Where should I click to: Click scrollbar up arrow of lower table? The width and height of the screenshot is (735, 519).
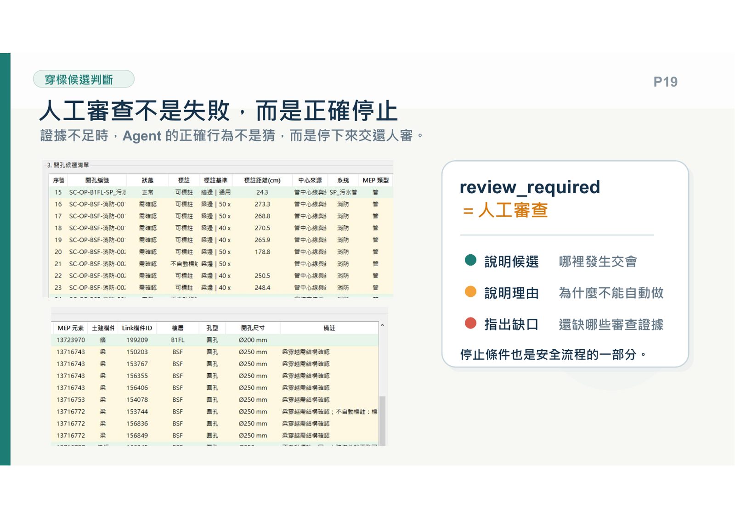coord(382,325)
